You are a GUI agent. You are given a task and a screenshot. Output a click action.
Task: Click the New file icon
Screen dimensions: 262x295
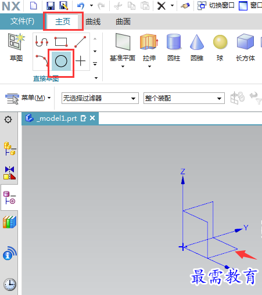(34, 6)
